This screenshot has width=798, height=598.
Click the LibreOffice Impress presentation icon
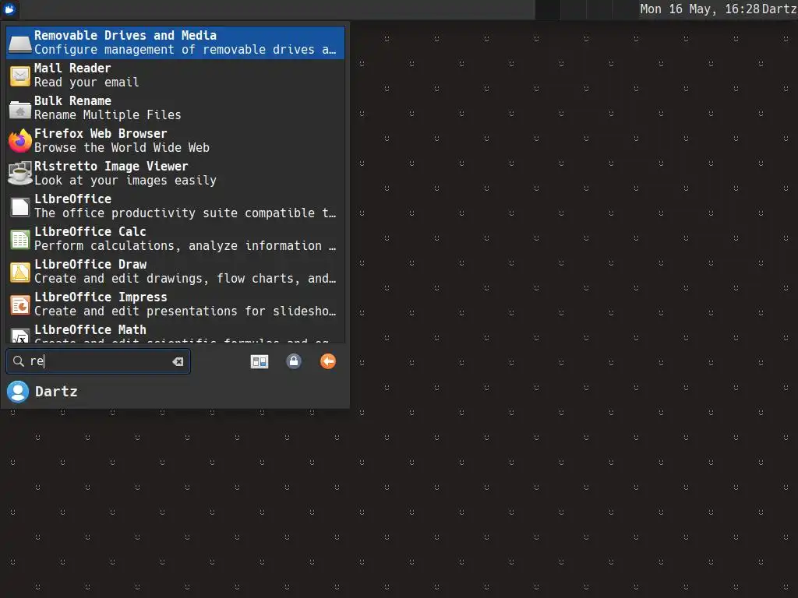click(x=19, y=305)
